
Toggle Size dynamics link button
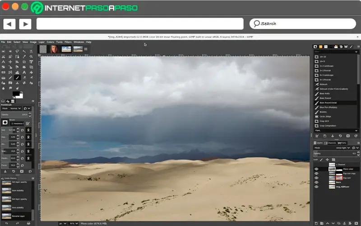[x=28, y=130]
